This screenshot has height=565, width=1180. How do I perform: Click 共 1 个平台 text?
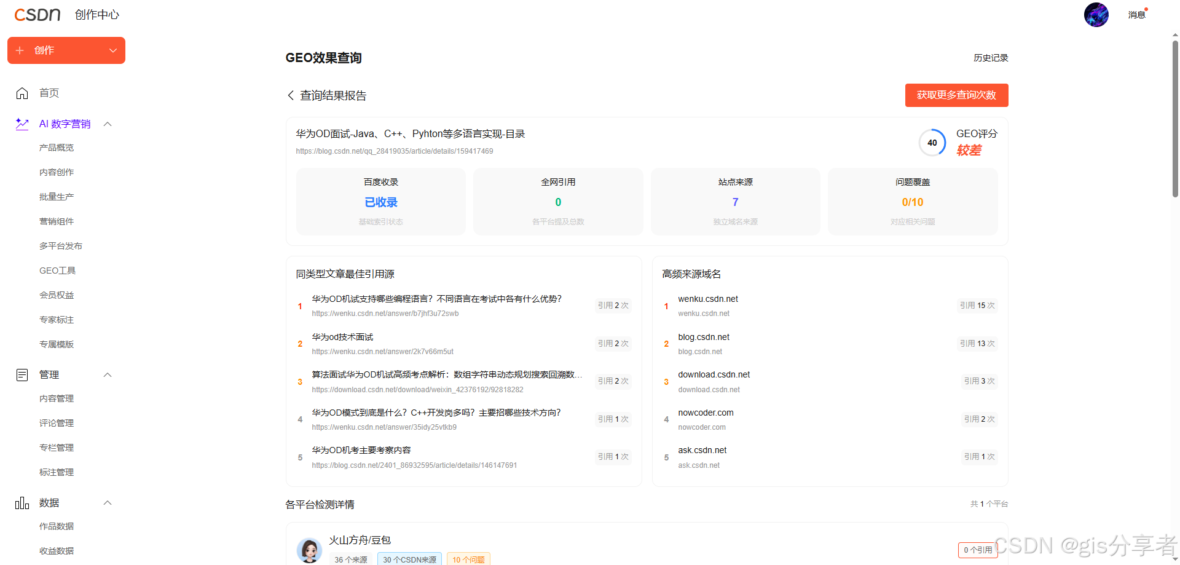coord(989,504)
